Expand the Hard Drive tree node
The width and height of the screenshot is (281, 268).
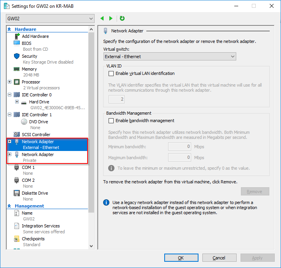(17, 102)
